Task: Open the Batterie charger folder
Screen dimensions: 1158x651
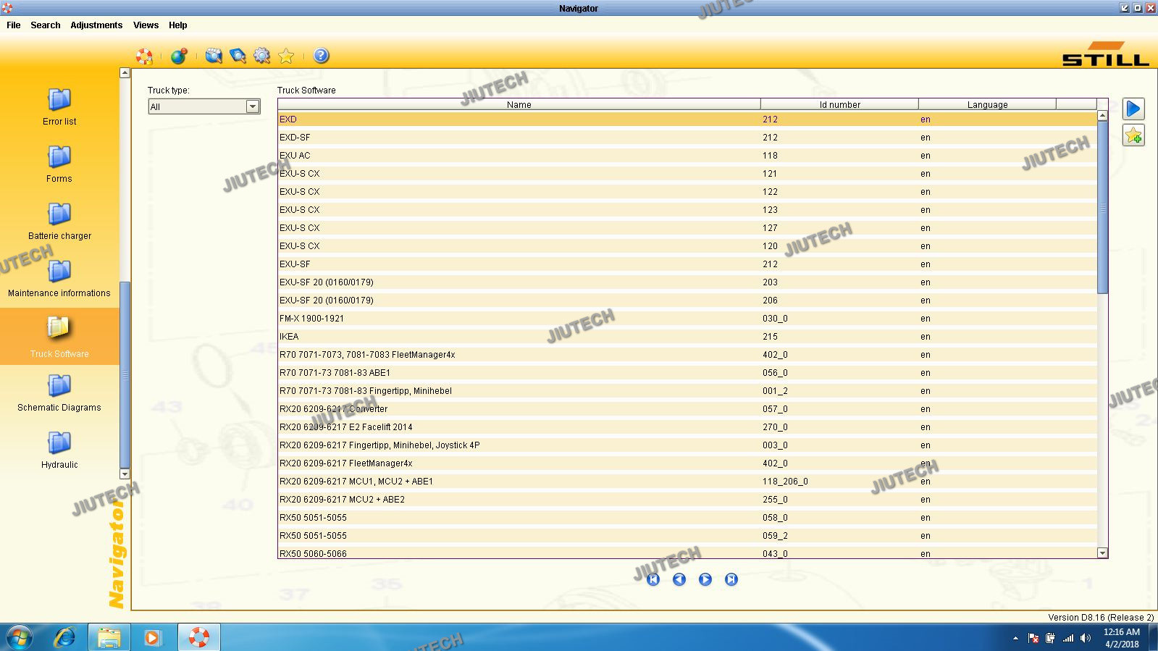Action: point(59,221)
